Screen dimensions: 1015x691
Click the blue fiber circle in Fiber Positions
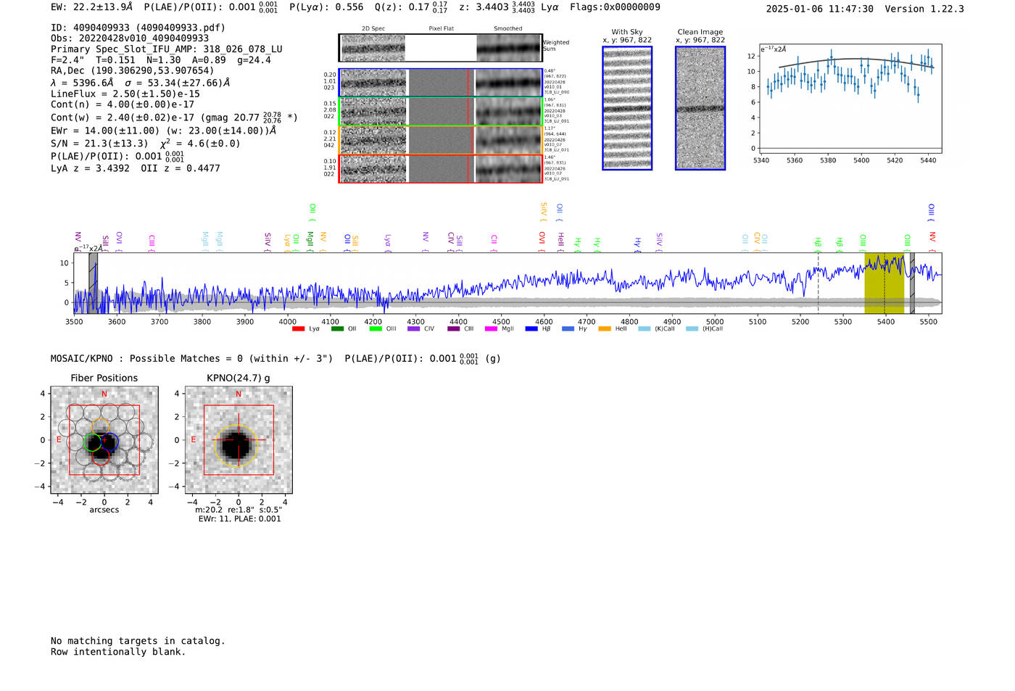pos(109,442)
